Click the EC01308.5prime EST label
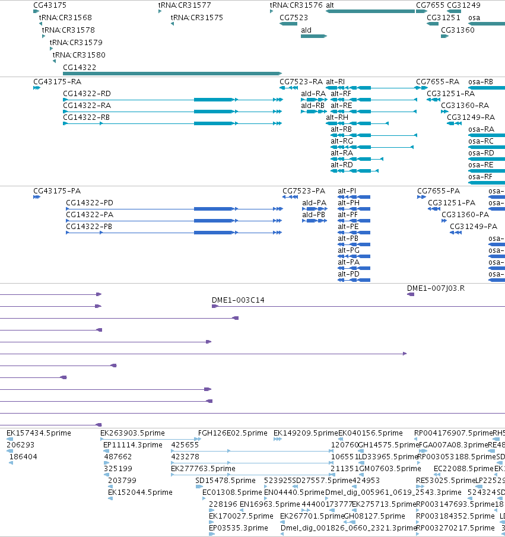This screenshot has height=537, width=505. pos(232,492)
